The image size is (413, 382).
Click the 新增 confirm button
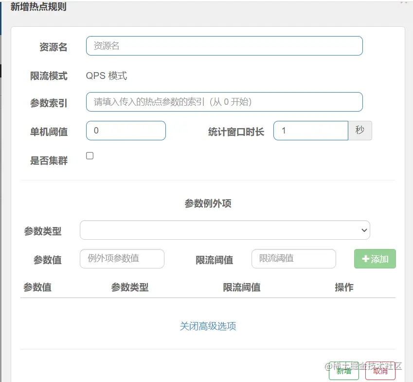344,371
